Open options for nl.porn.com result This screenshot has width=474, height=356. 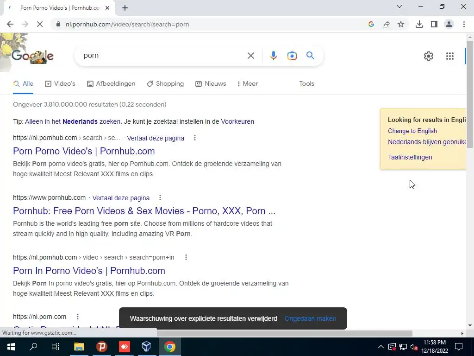[x=78, y=317]
